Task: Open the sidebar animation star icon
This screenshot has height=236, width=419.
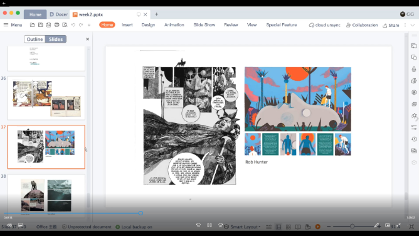Action: (414, 115)
